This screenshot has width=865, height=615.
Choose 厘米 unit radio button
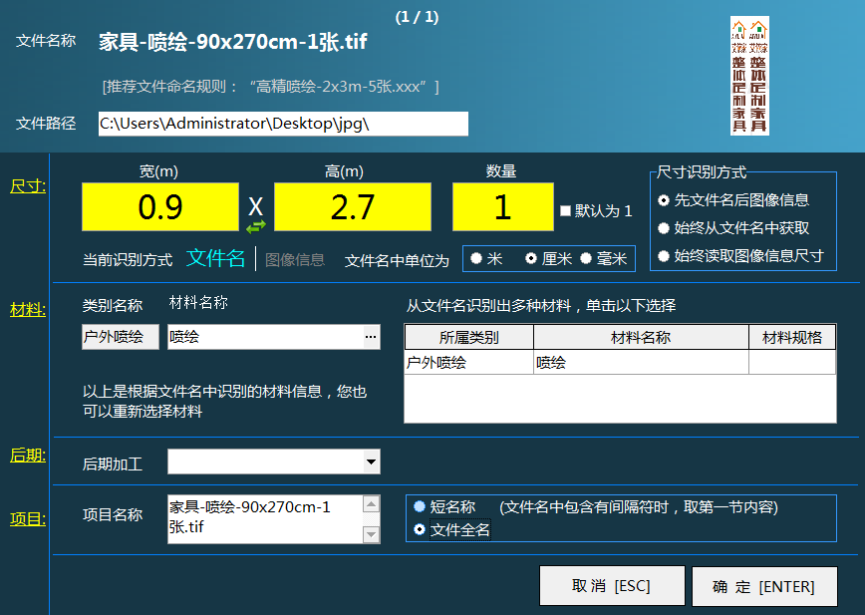point(532,258)
